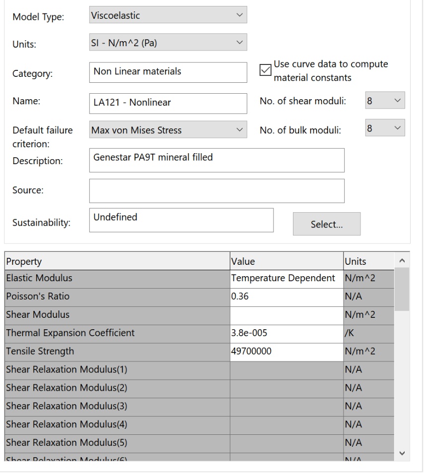This screenshot has height=476, width=428.
Task: Click the Thermal Expansion Coefficient row label
Action: click(x=117, y=334)
